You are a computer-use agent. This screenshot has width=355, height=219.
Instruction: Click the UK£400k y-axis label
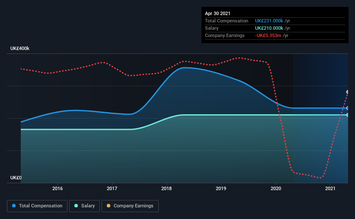click(x=20, y=49)
